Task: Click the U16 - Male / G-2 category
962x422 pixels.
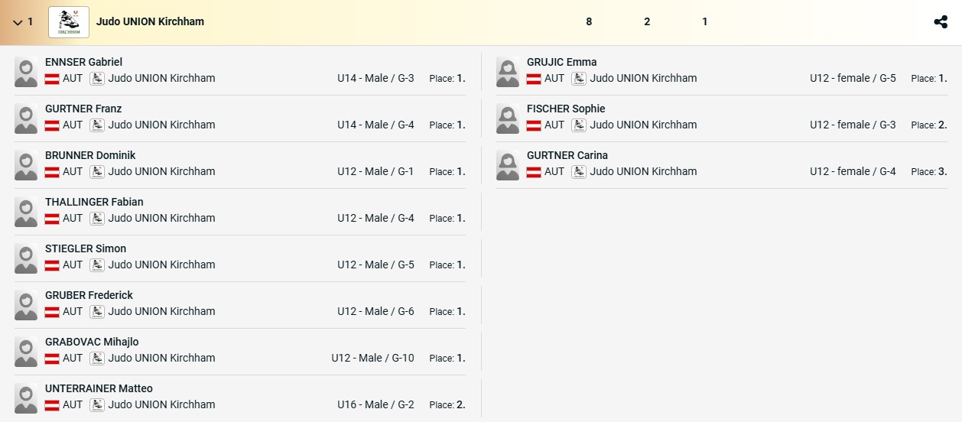Action: pos(375,404)
